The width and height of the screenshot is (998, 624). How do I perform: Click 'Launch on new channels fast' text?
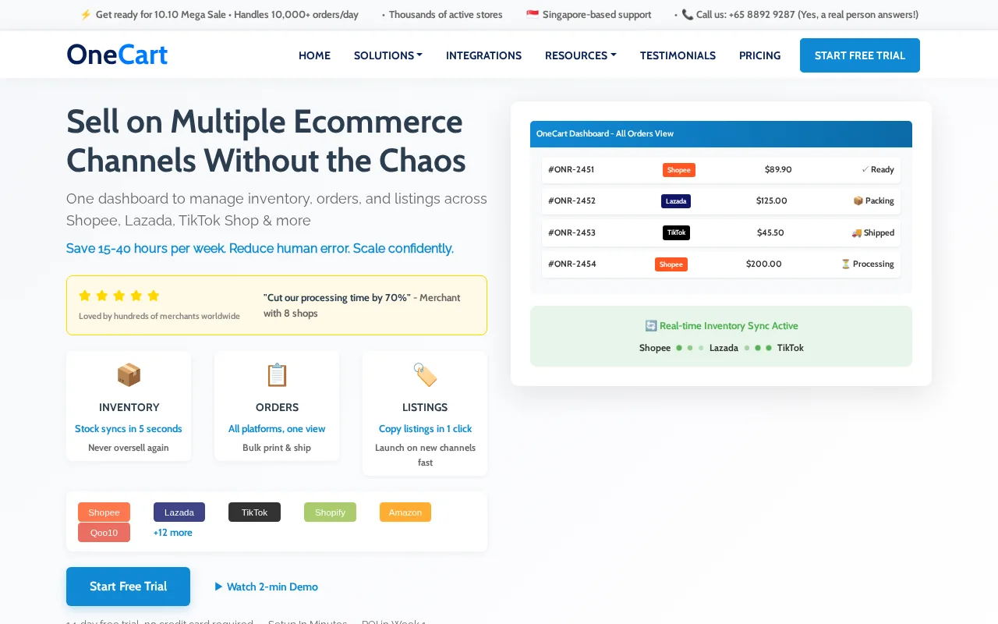coord(425,455)
